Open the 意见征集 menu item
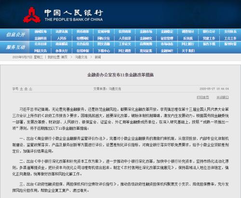Viewport: 241px width, 198px height. [x=146, y=51]
